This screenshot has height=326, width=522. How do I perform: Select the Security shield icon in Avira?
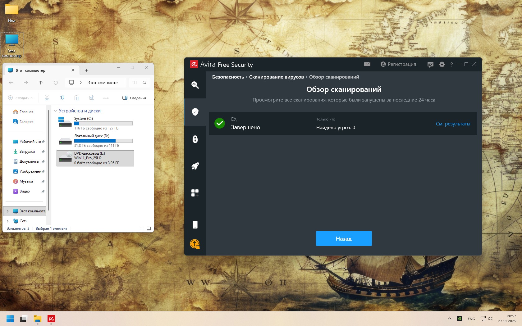point(195,112)
